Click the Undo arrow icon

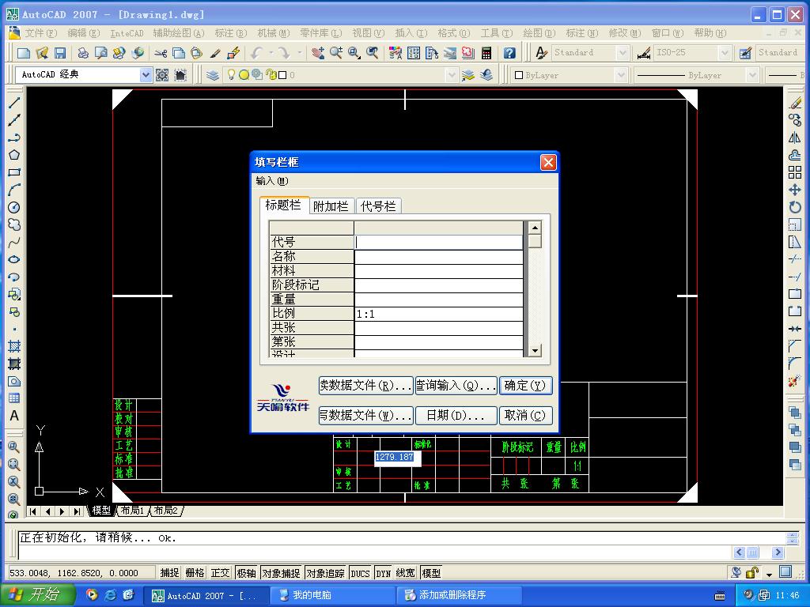[257, 53]
